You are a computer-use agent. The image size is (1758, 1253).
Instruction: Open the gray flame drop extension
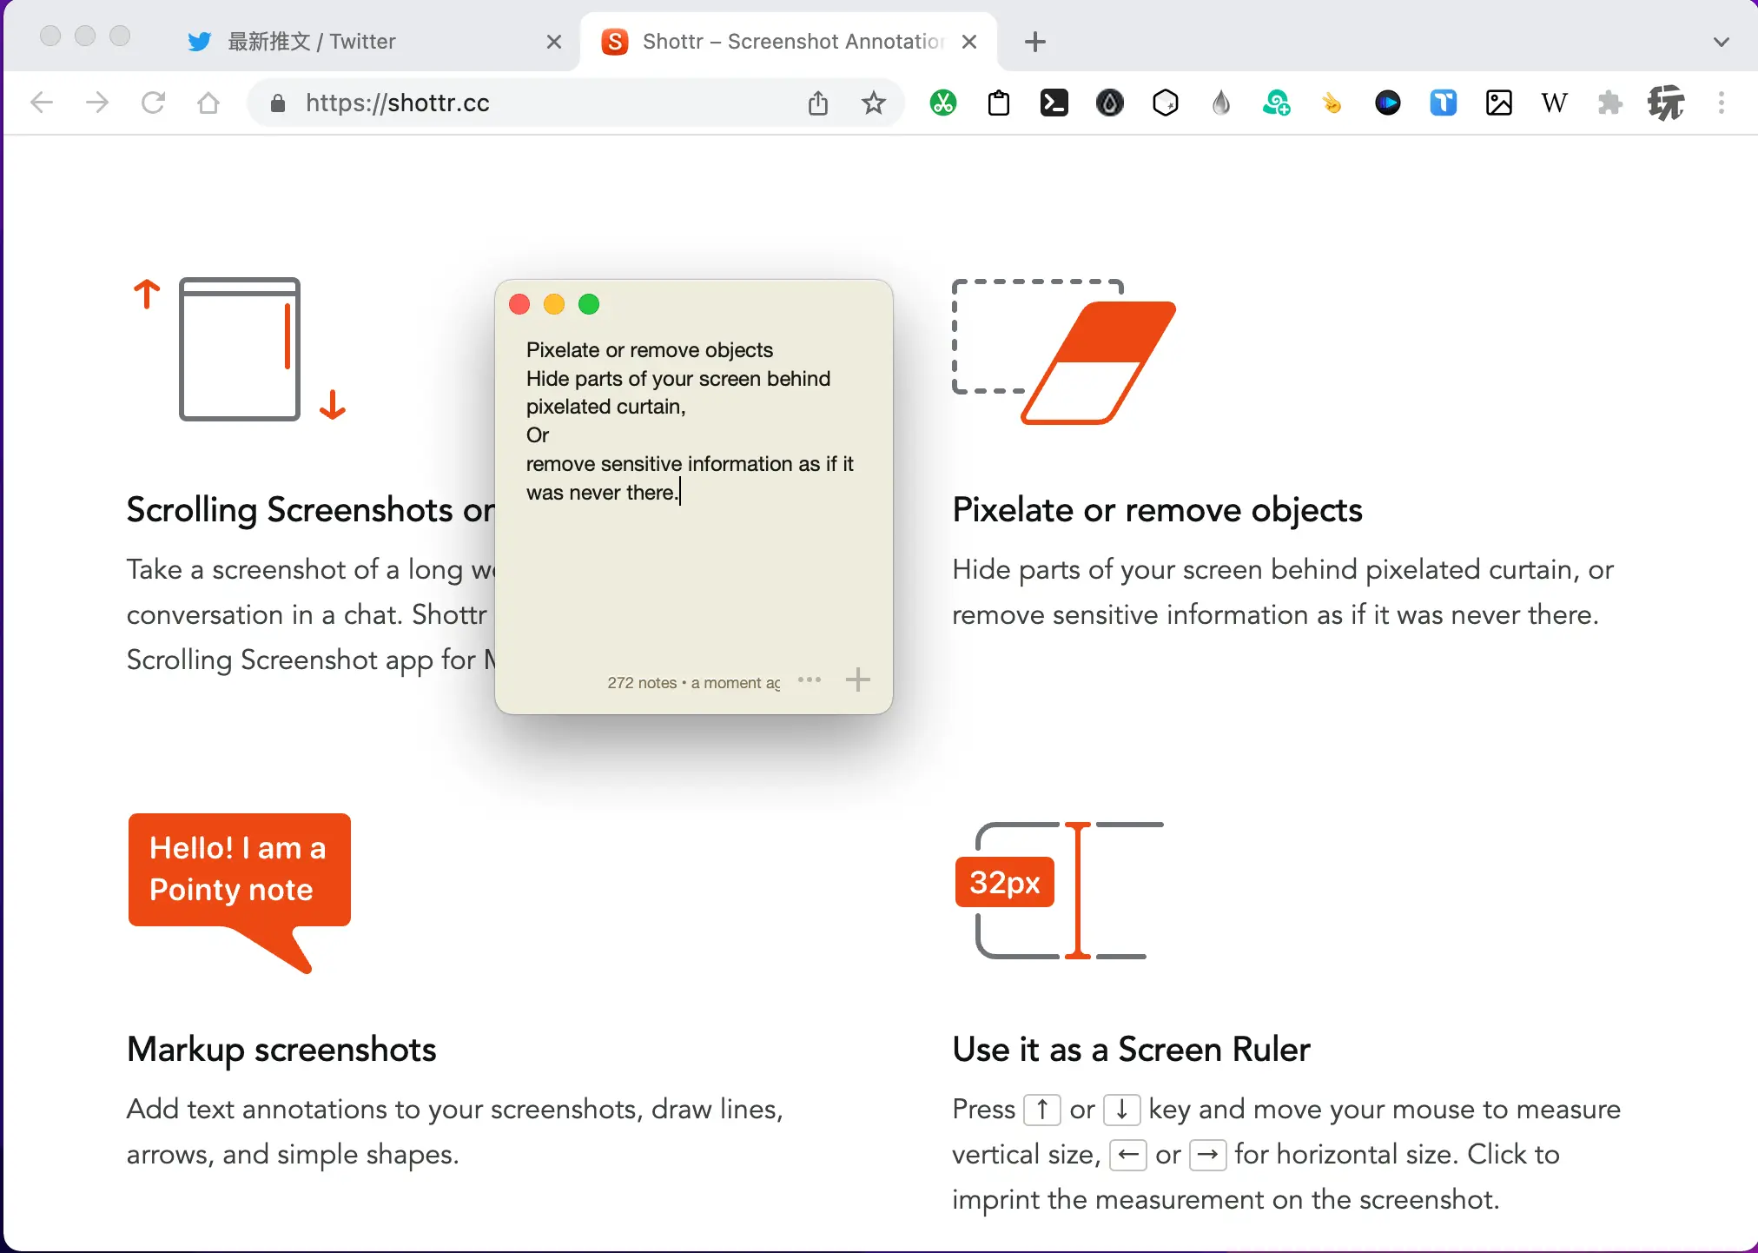pyautogui.click(x=1221, y=103)
